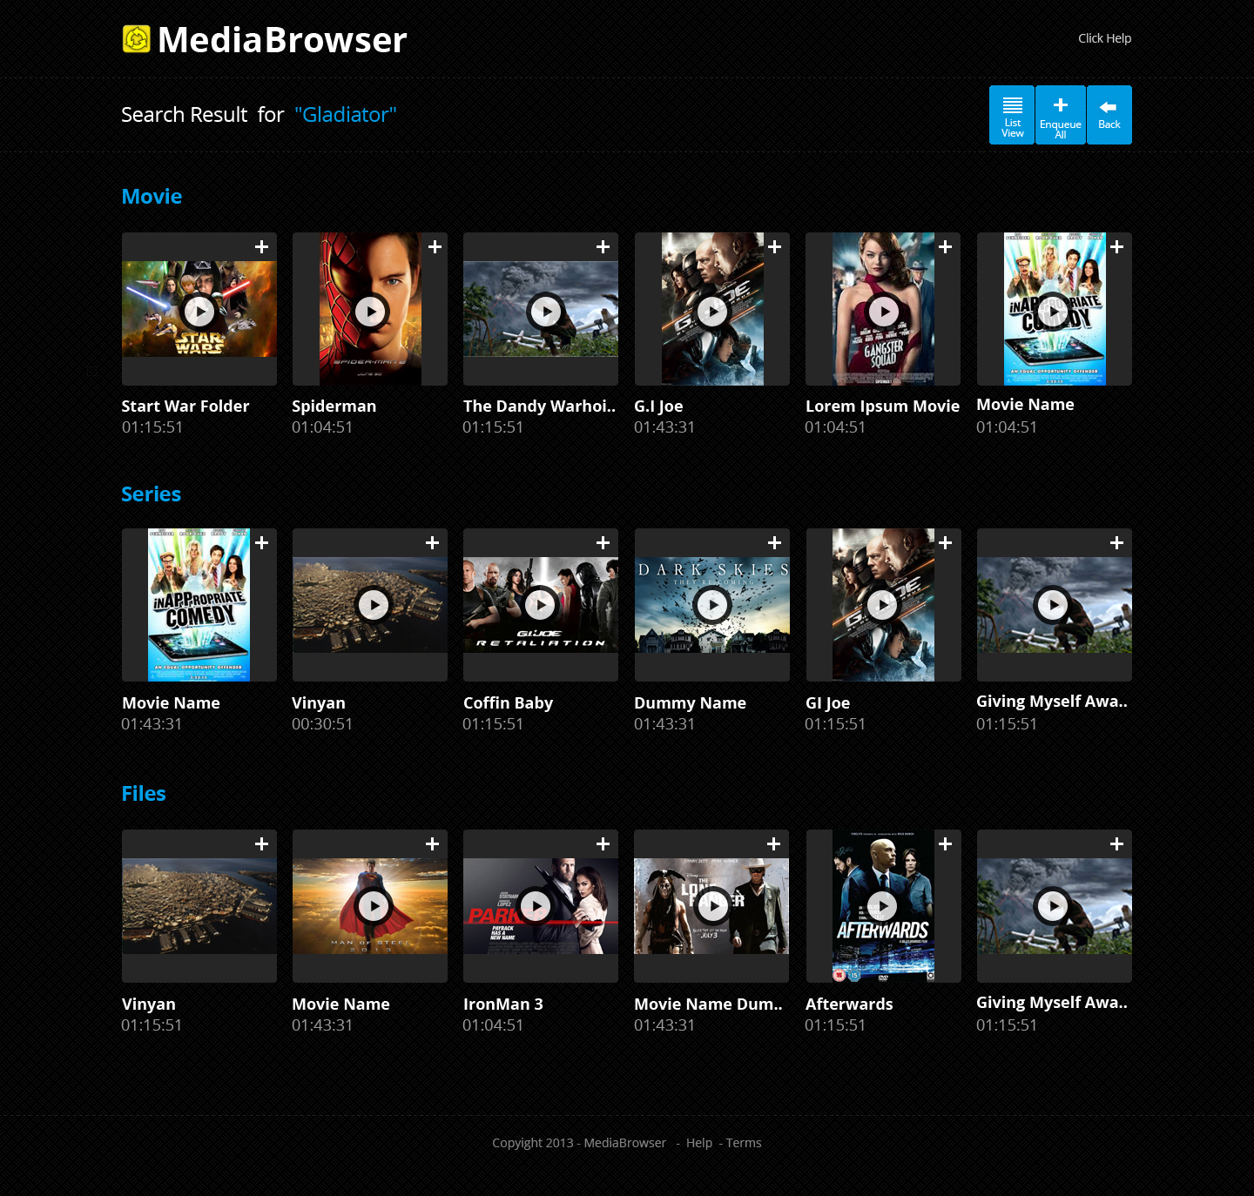The width and height of the screenshot is (1254, 1196).
Task: Click the Files section heading
Action: pyautogui.click(x=144, y=794)
